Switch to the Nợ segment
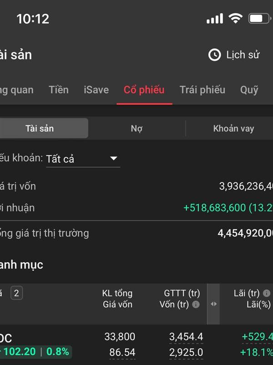This screenshot has height=365, width=273. click(137, 128)
